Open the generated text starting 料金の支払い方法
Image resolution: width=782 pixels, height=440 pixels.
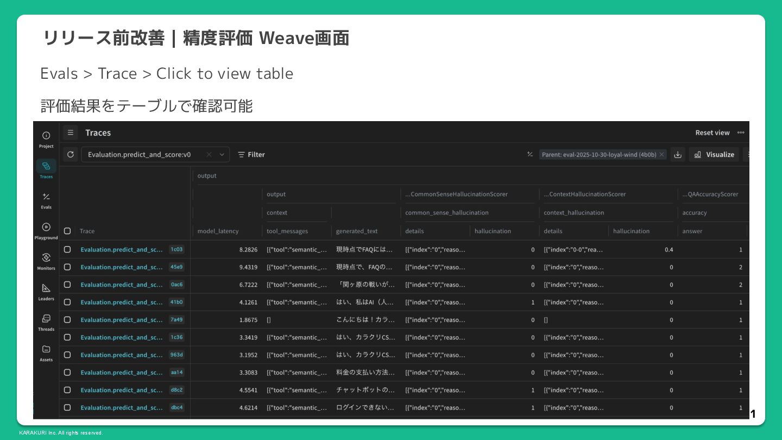(x=365, y=373)
